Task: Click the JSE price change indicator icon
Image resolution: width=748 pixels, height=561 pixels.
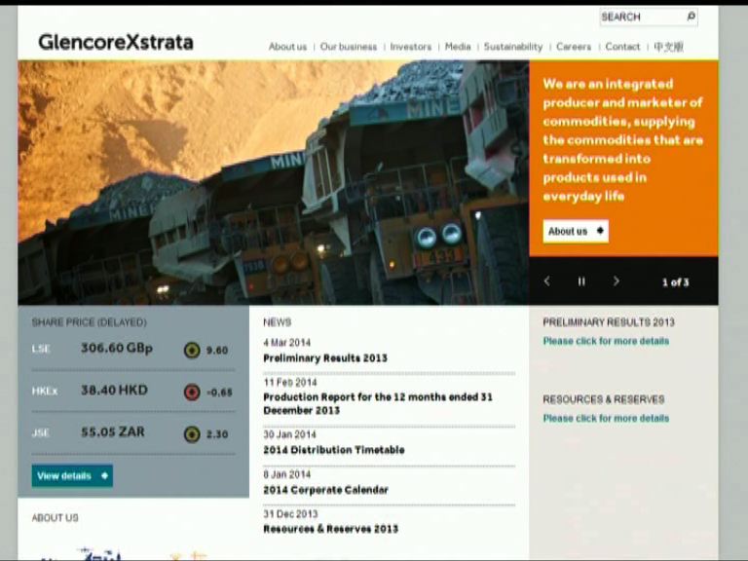Action: 192,434
